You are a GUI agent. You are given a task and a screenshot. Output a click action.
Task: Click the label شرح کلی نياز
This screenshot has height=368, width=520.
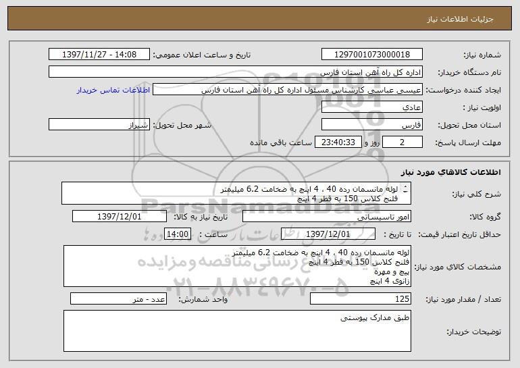coord(477,194)
